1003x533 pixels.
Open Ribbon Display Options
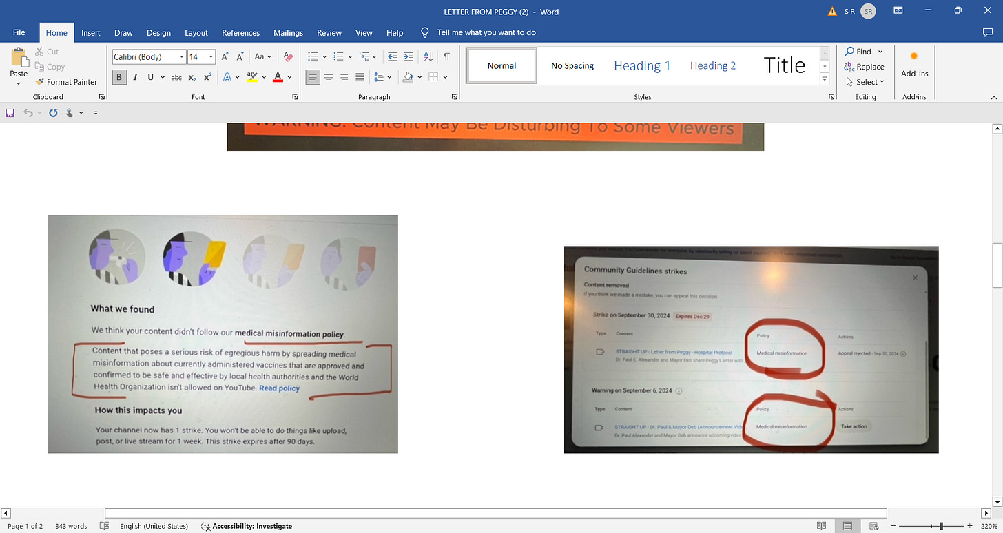(898, 11)
